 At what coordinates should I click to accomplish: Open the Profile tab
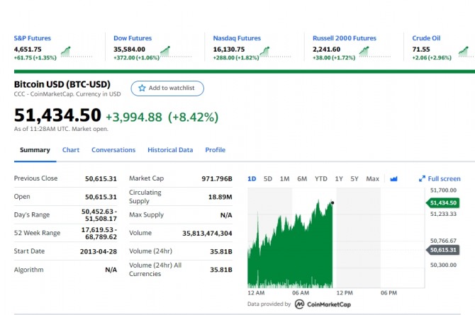click(x=215, y=150)
